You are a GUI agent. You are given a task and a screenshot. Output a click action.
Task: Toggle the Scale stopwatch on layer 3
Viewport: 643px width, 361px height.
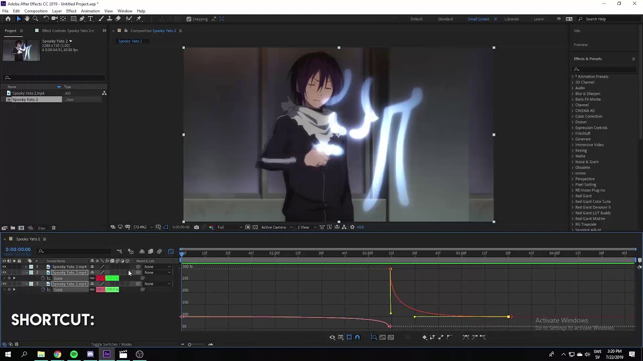coord(43,290)
